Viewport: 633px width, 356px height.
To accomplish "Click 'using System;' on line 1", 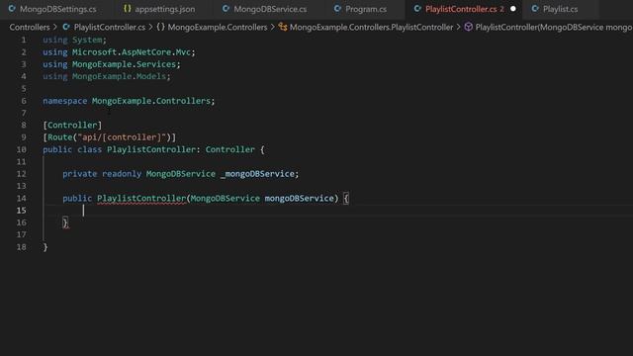I will [x=75, y=40].
